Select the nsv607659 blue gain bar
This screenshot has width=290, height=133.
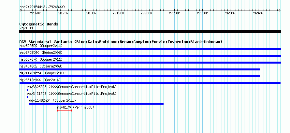pyautogui.click(x=150, y=49)
